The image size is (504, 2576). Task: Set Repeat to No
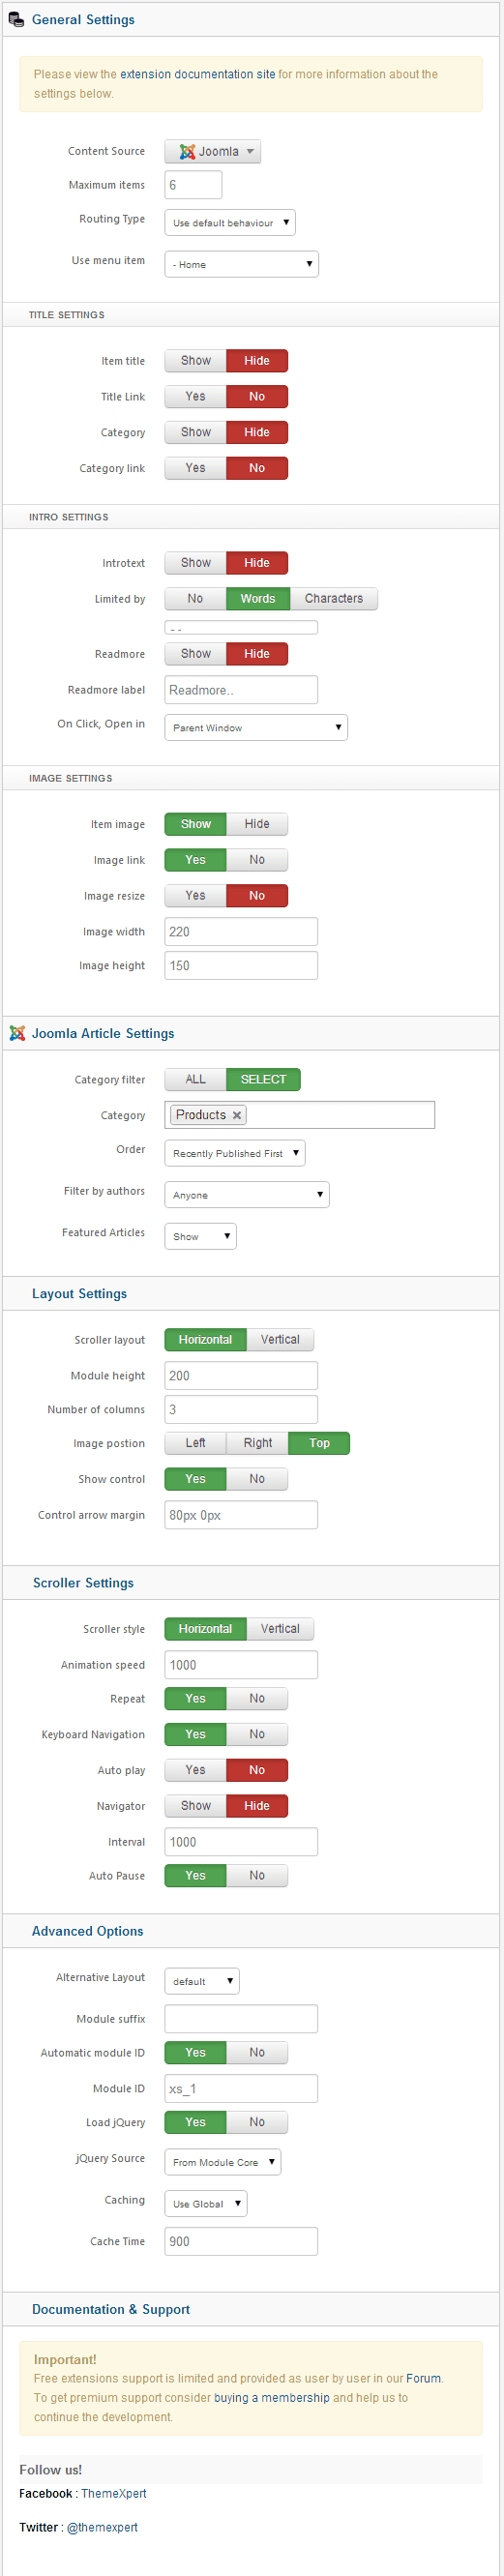(x=257, y=1699)
